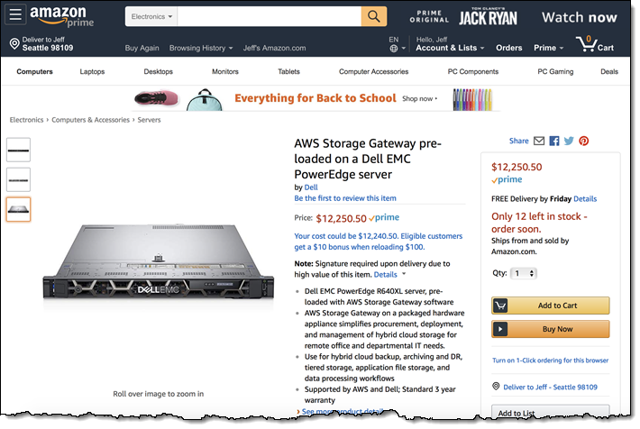640x429 pixels.
Task: Click the orange search magnifier button
Action: [x=374, y=16]
